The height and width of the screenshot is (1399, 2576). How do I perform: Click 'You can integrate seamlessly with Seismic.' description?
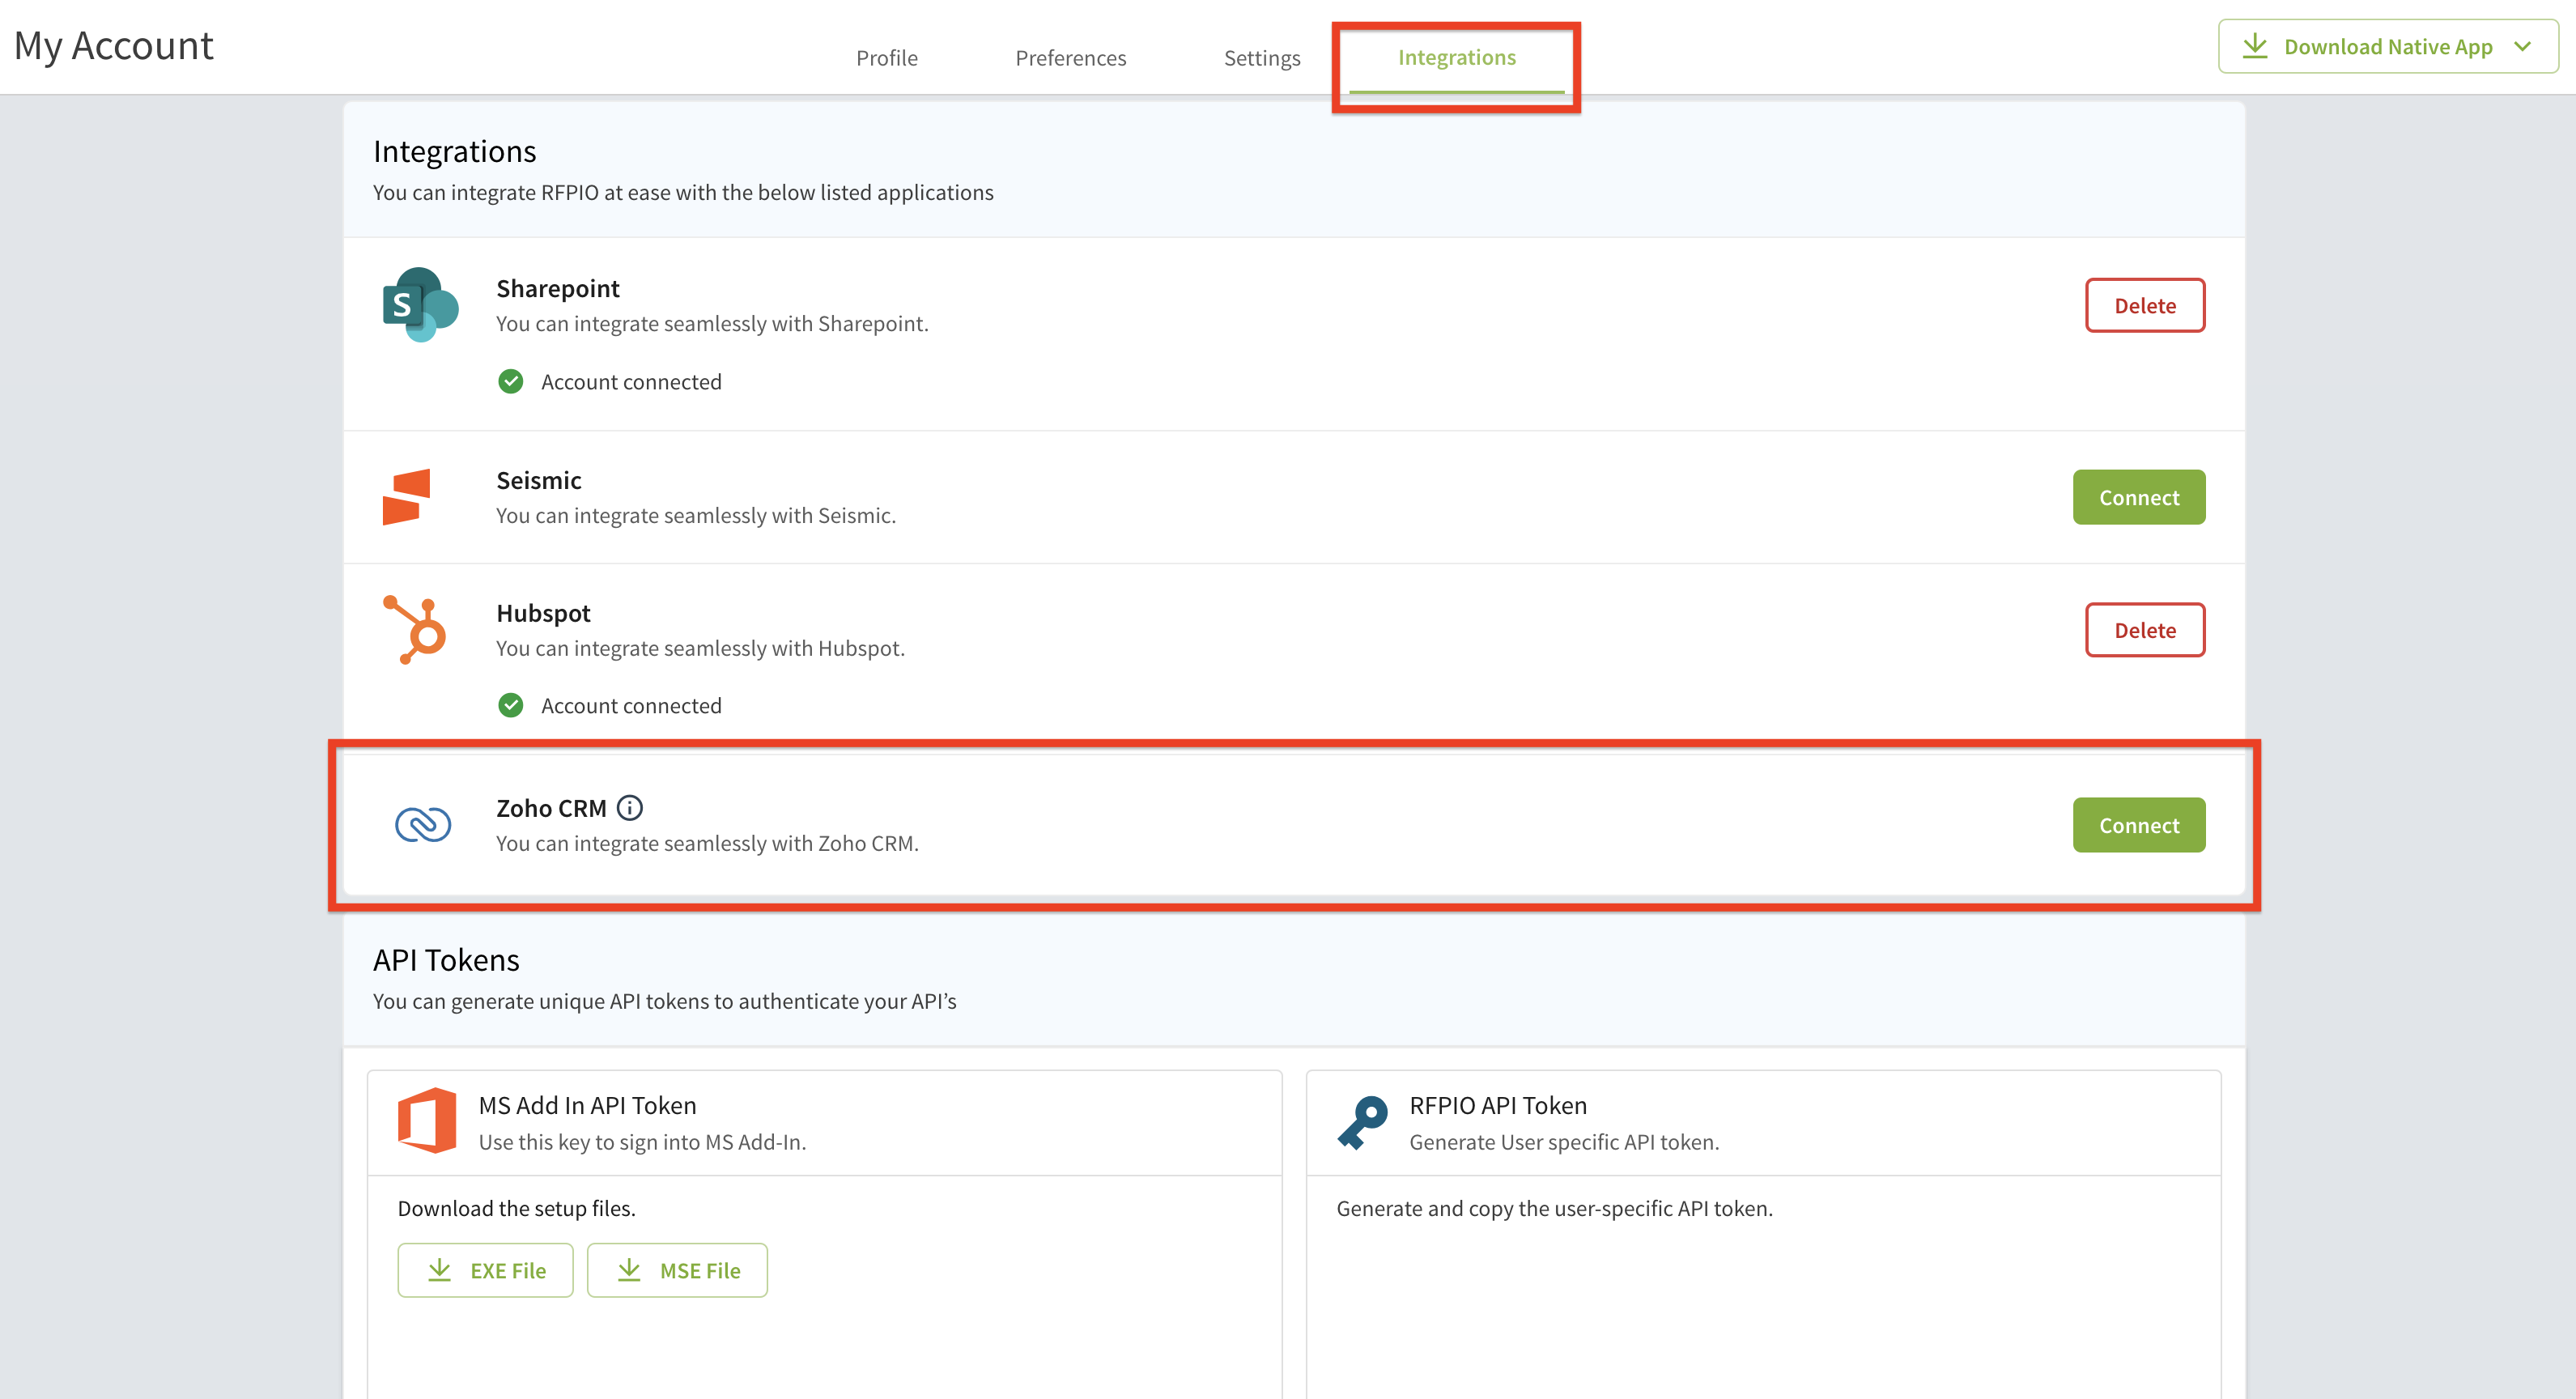tap(696, 515)
